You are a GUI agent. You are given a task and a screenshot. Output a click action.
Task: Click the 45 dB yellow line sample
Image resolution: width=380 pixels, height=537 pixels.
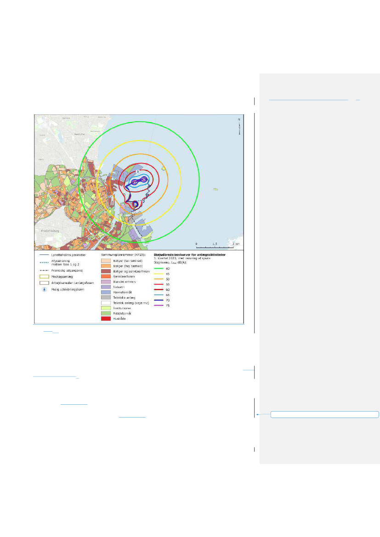159,274
